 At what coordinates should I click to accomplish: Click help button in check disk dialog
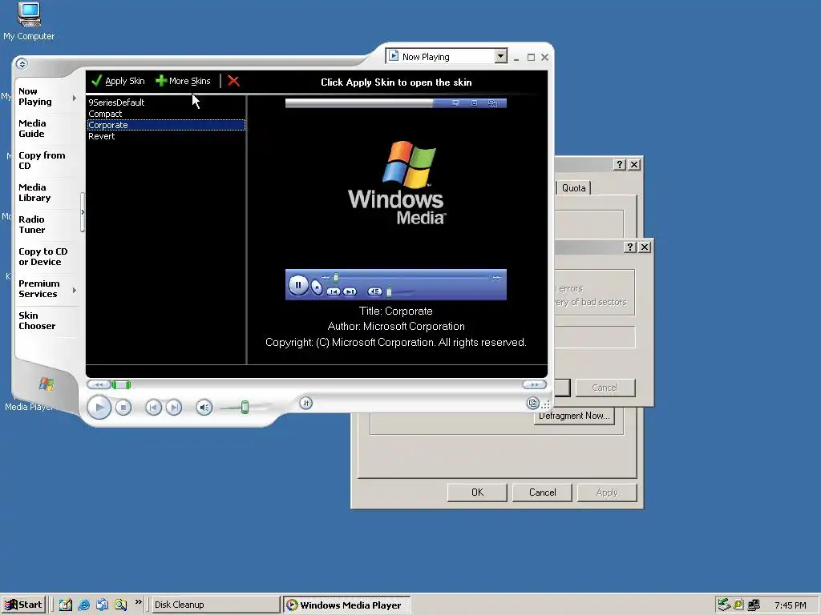(630, 247)
